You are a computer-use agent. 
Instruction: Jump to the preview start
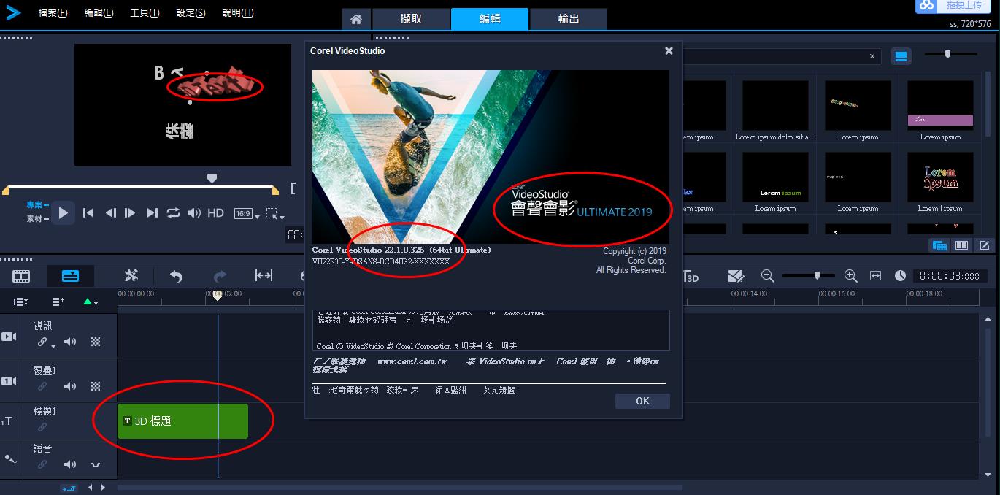pos(88,212)
